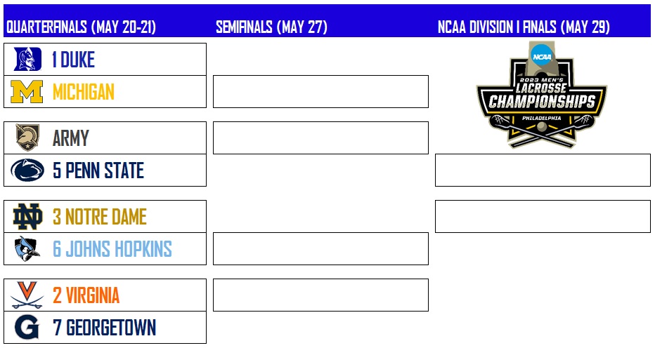Click the NCAA Division I Finals header
Viewport: 655px width, 348px height.
[524, 27]
